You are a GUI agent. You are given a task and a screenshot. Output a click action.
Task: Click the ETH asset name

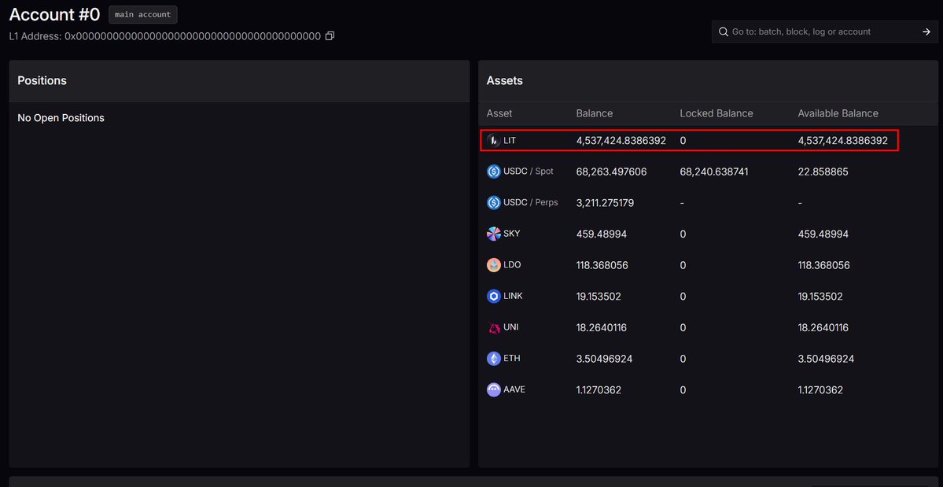click(x=512, y=358)
